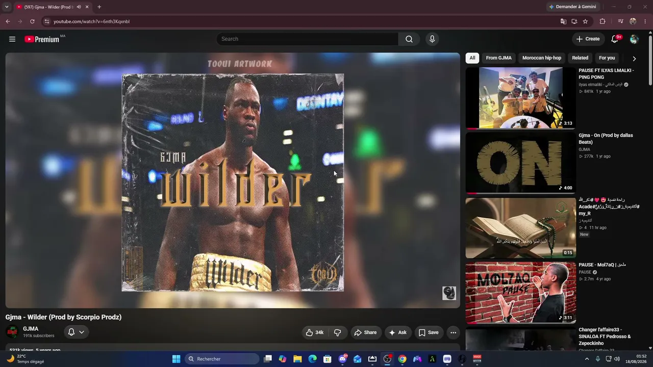Go back to the previous page
The image size is (653, 367).
pyautogui.click(x=8, y=21)
